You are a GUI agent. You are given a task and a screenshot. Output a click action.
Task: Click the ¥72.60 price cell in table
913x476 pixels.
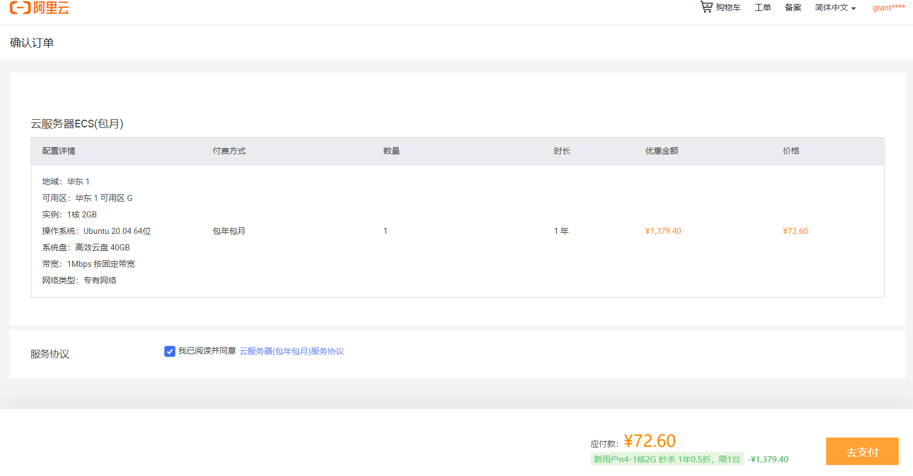tap(795, 231)
